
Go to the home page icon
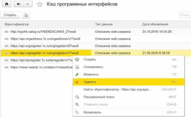point(7,4)
